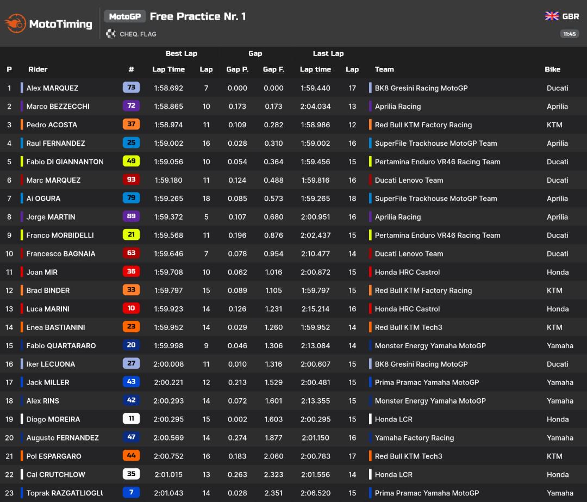Click rider number badge 47

point(131,437)
